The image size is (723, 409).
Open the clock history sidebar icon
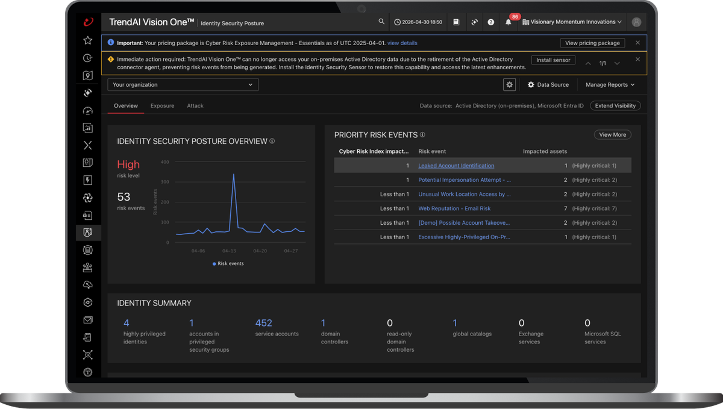point(88,58)
